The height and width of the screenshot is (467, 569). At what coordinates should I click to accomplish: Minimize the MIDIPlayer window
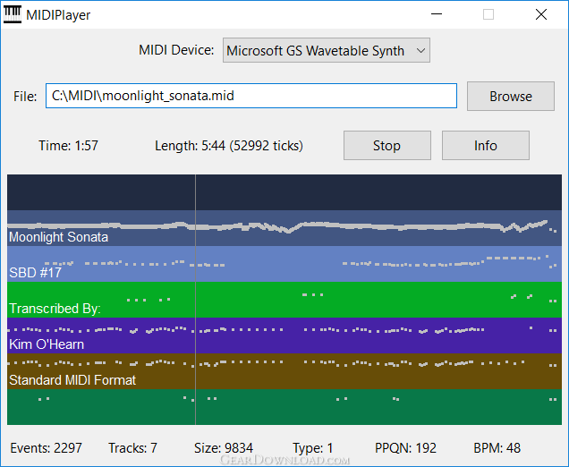(x=437, y=14)
